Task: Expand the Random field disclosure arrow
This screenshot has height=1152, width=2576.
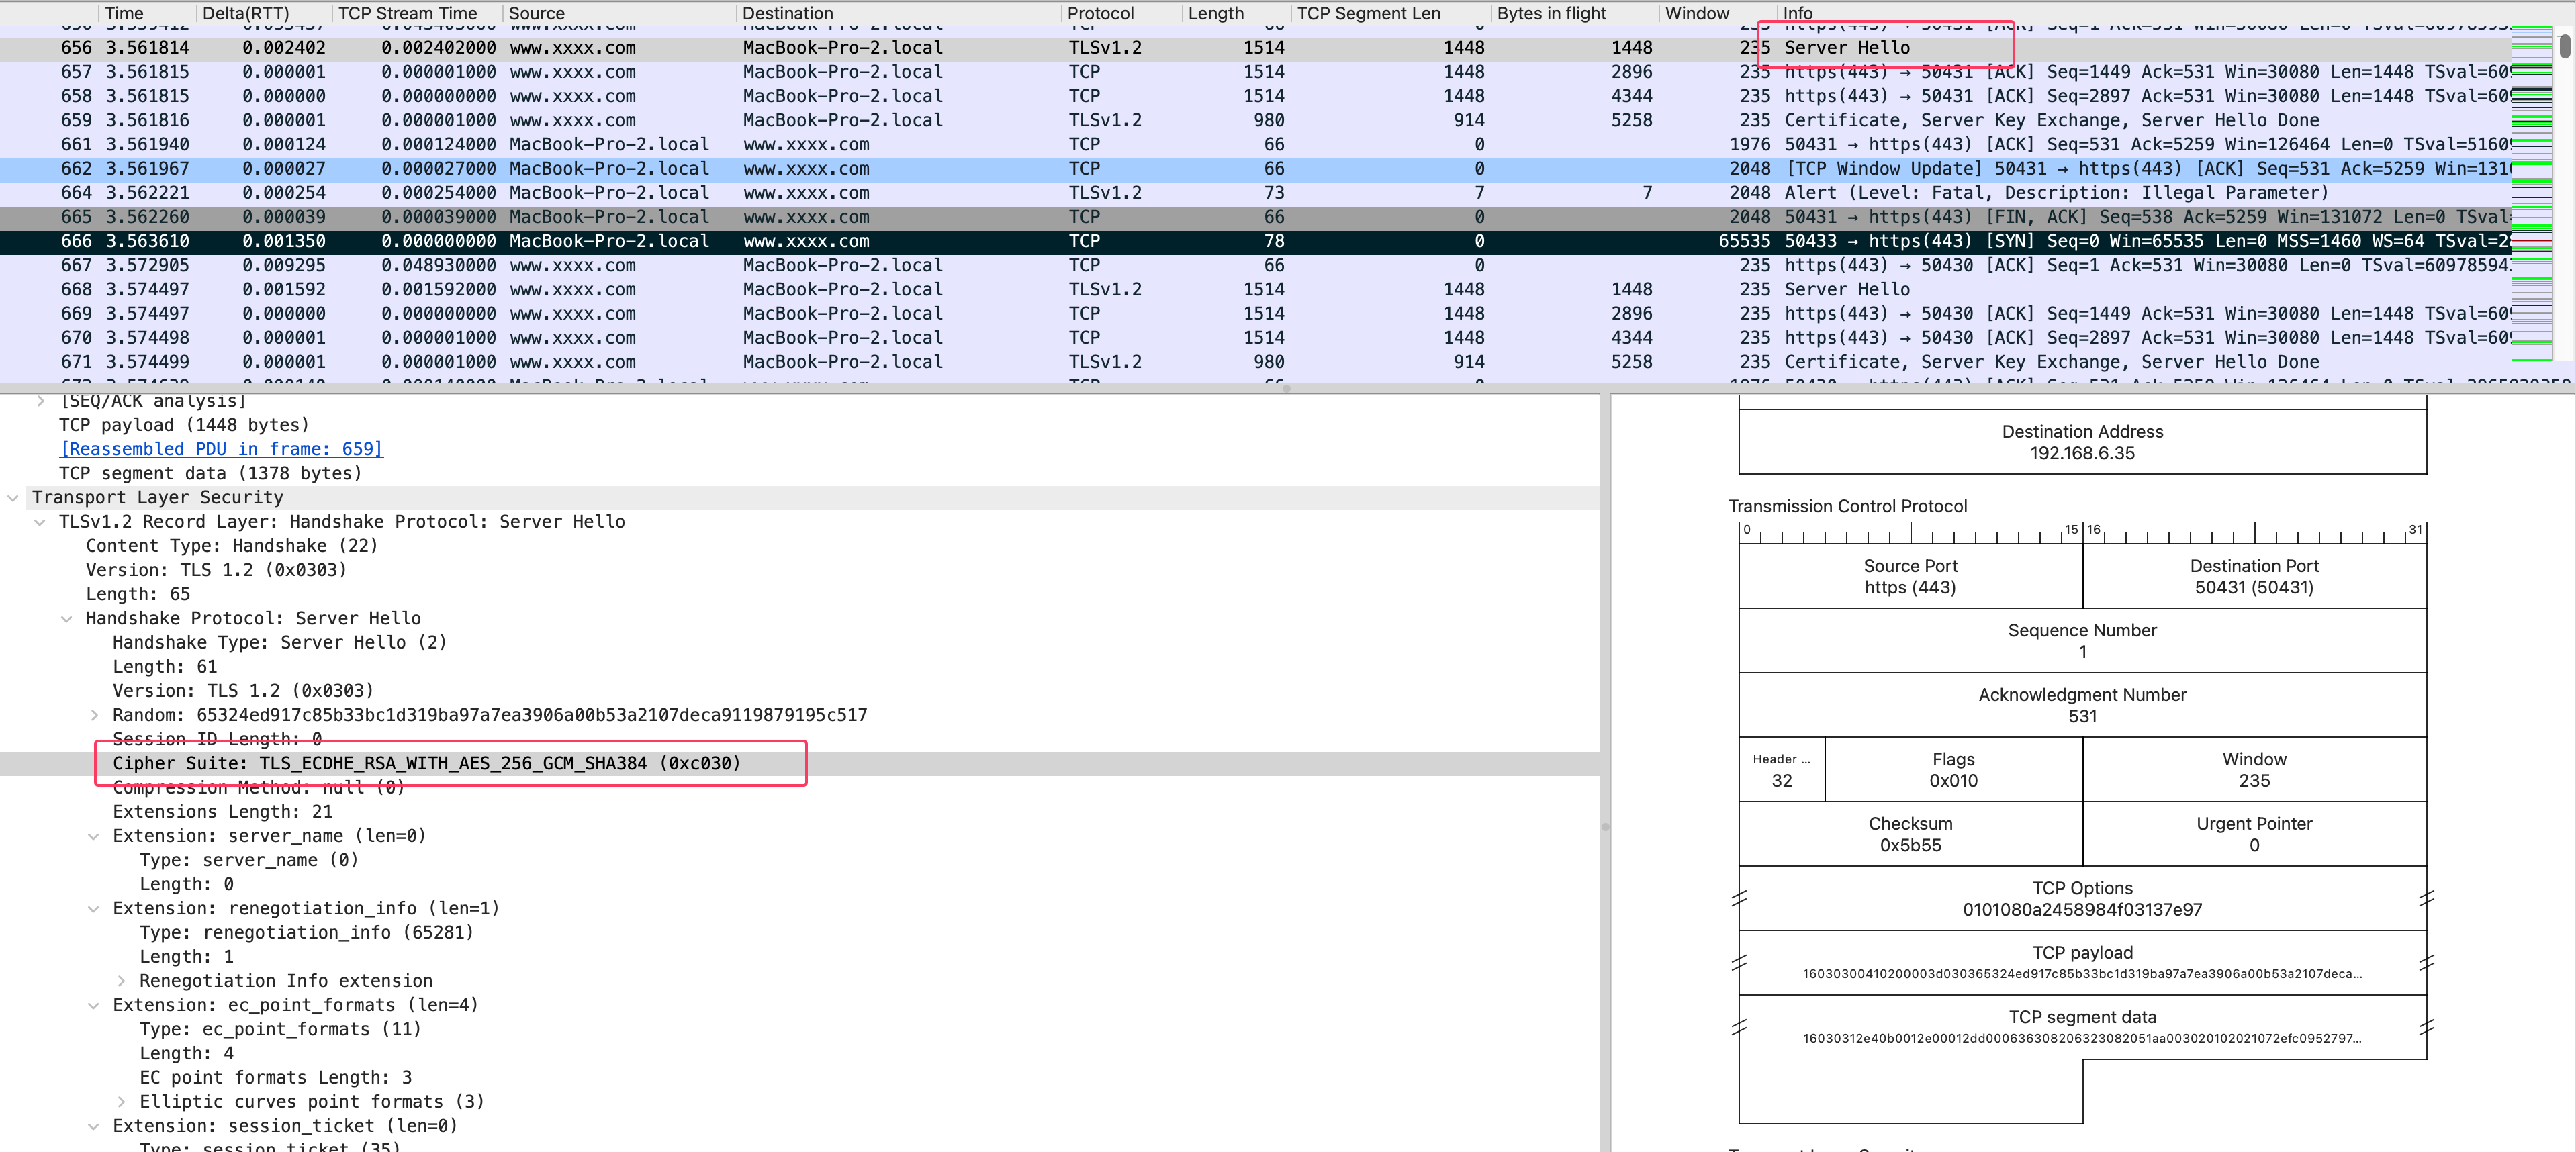Action: pyautogui.click(x=94, y=715)
